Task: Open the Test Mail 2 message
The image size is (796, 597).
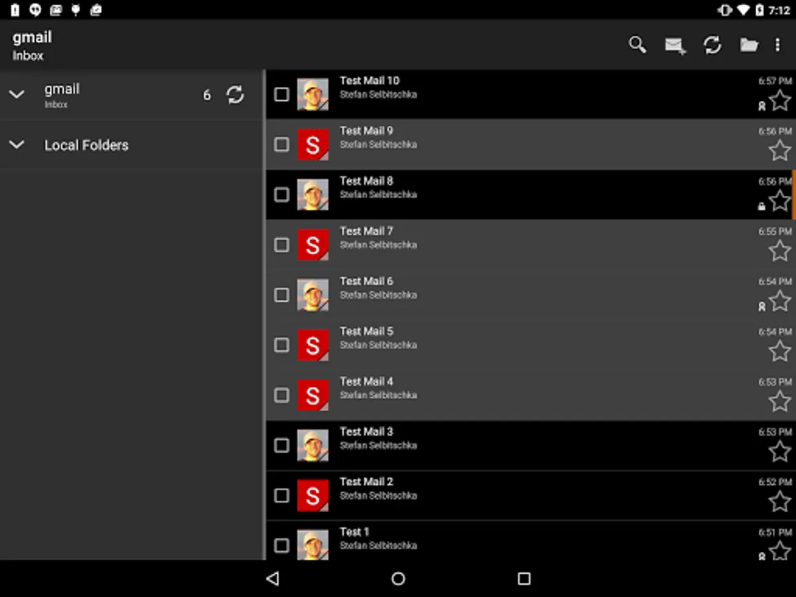Action: (531, 496)
